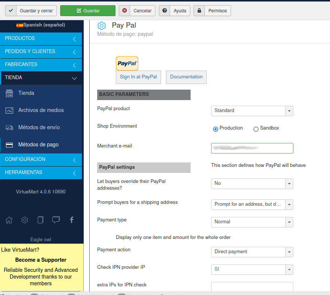Open Archivos de medios in the sidebar
This screenshot has width=330, height=295.
click(41, 111)
